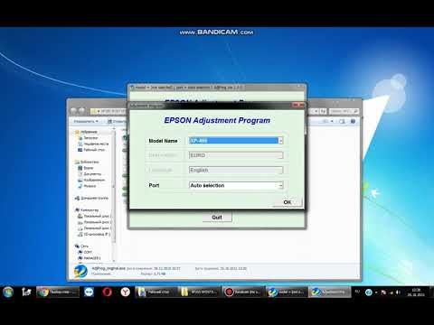Click Explorer's back navigation arrow
The image size is (434, 325).
(x=74, y=111)
